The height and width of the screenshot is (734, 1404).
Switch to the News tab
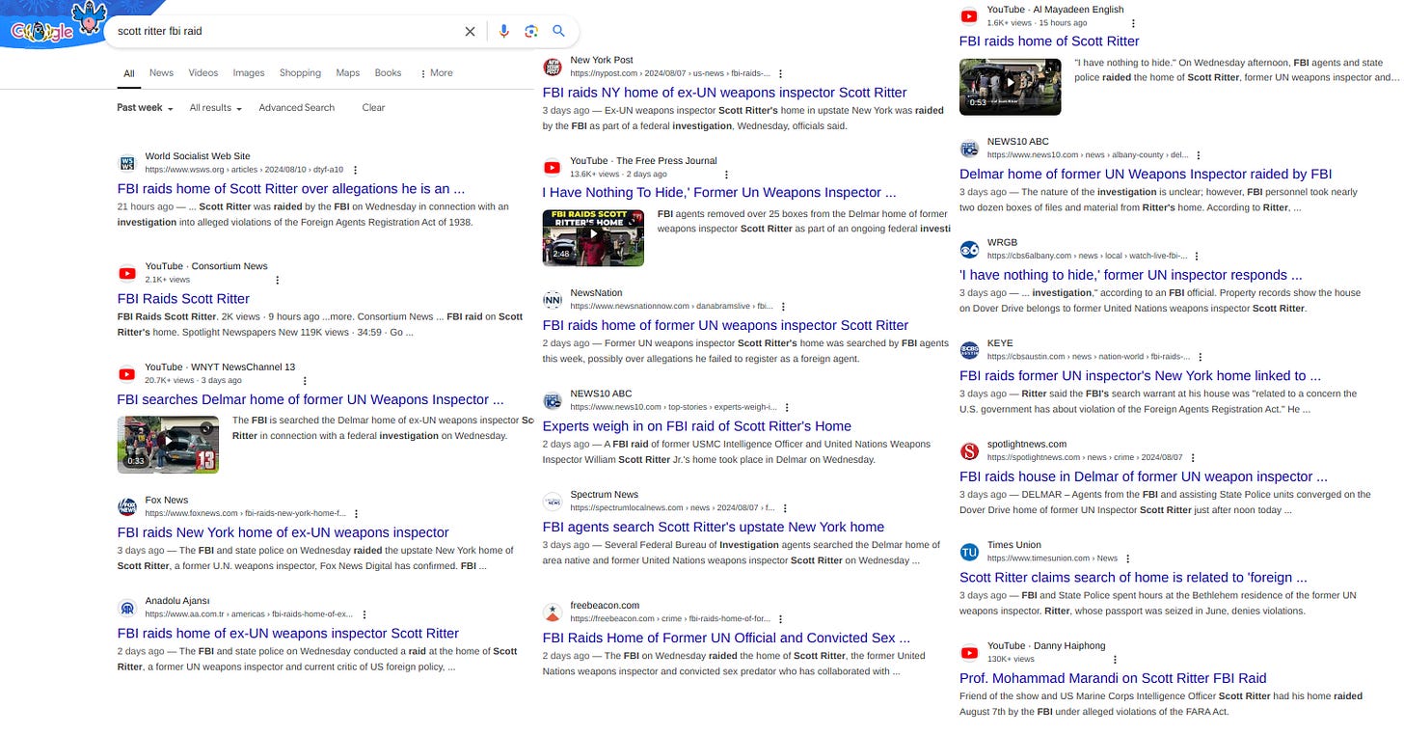161,73
